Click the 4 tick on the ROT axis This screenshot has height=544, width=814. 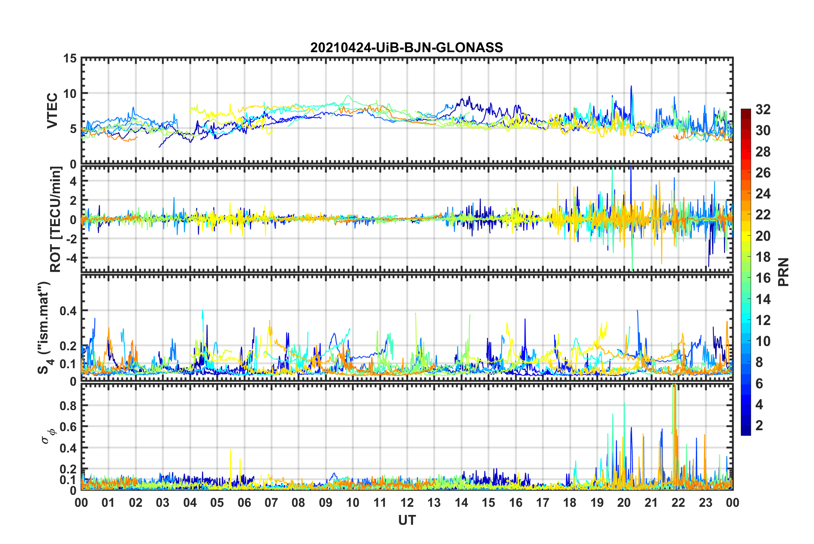click(x=73, y=181)
